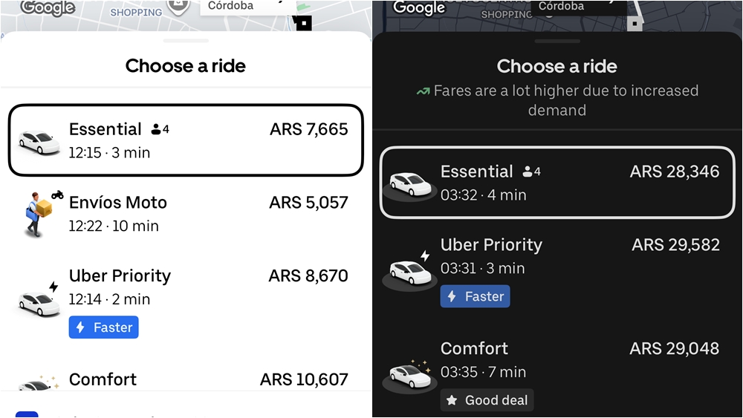This screenshot has width=743, height=418.
Task: Click the Uber Priority car icon (light panel)
Action: pyautogui.click(x=39, y=301)
